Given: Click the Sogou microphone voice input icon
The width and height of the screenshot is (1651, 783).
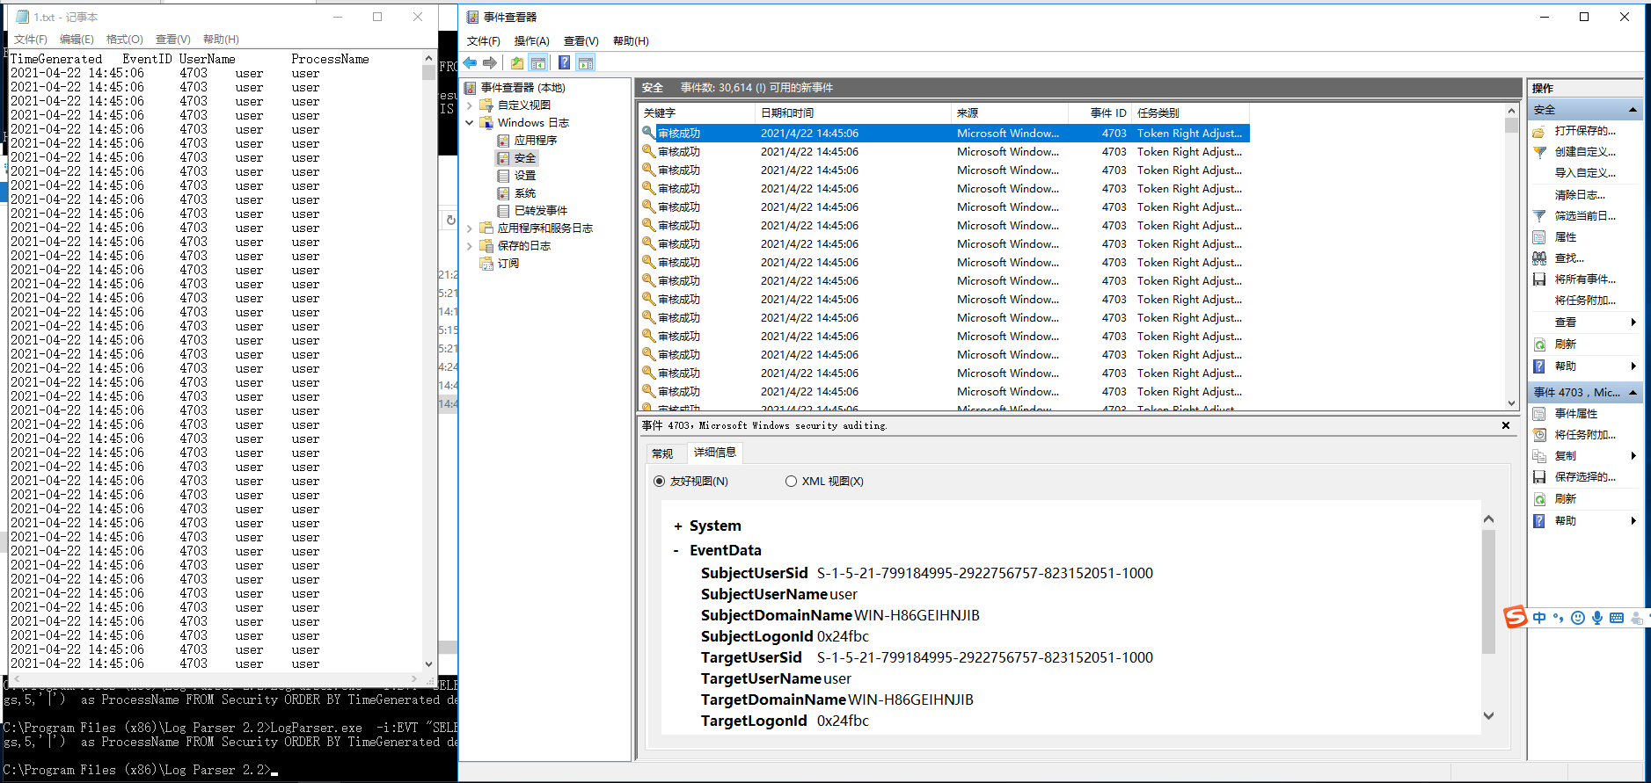Looking at the screenshot, I should click(1597, 618).
